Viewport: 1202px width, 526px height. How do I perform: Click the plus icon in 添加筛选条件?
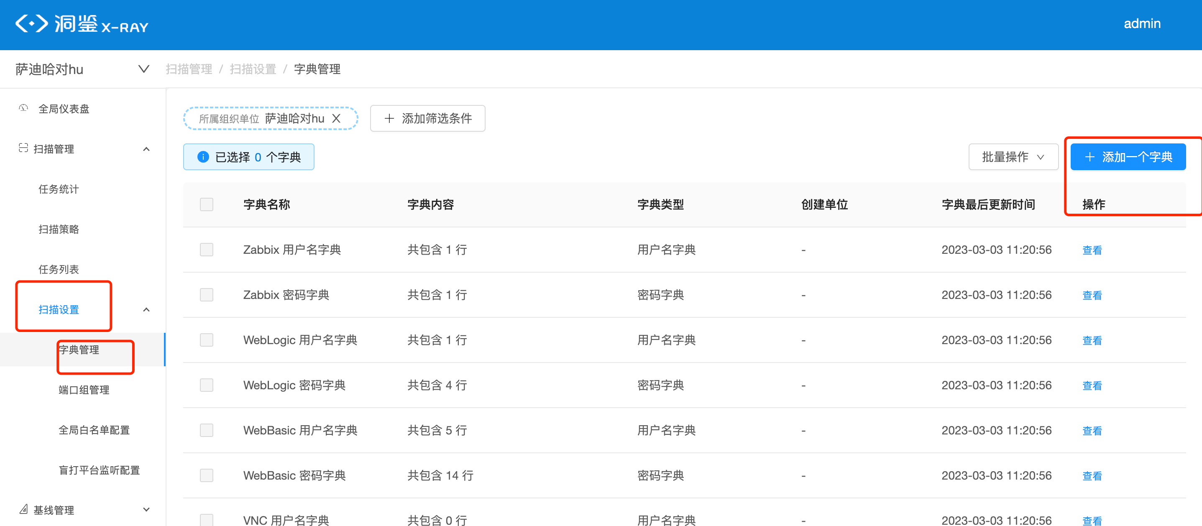tap(389, 118)
